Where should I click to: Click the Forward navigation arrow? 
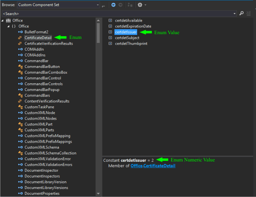coord(120,5)
